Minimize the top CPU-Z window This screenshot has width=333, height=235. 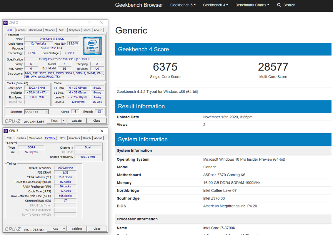click(x=78, y=23)
